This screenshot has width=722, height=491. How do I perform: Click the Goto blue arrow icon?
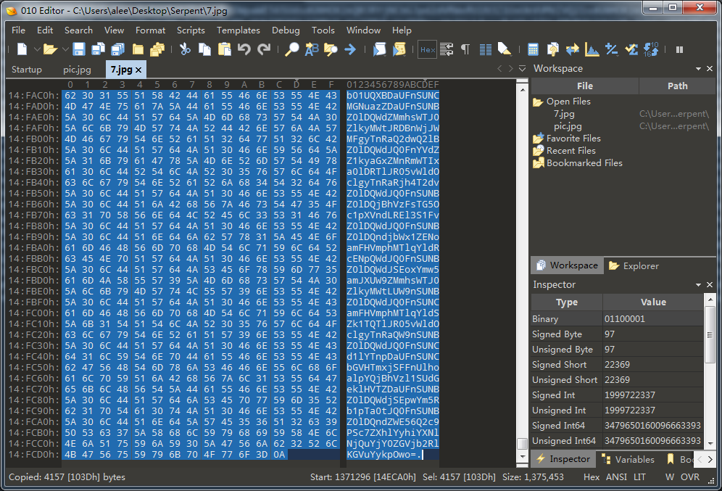tap(350, 49)
